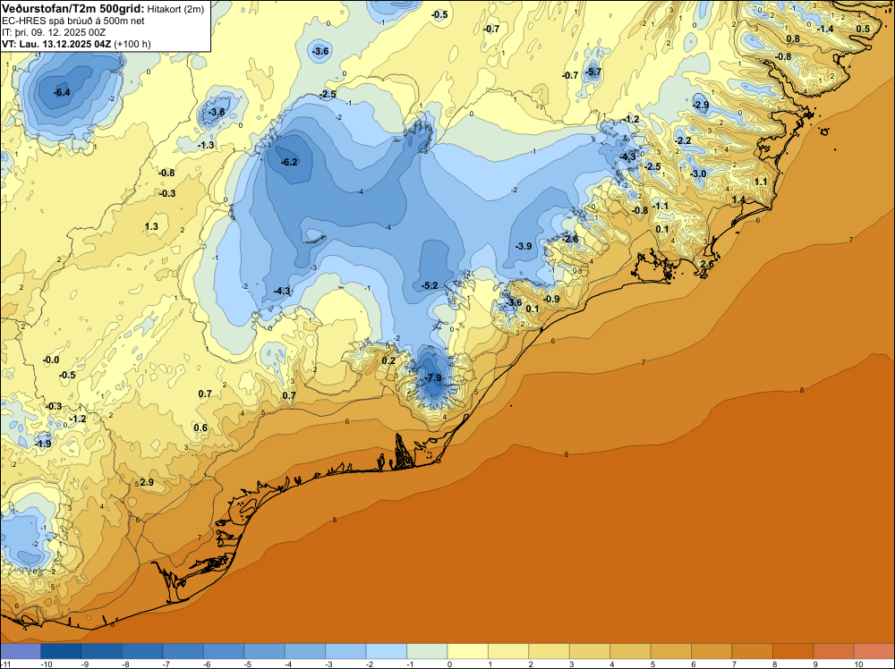
Task: Click the -1.3 temperature label
Action: click(x=206, y=146)
